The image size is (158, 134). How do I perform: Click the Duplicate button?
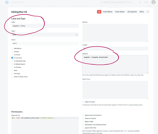point(132,12)
